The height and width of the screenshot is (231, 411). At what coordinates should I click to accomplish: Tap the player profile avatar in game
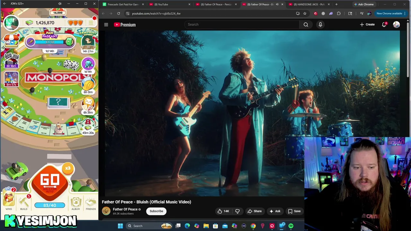coord(11,23)
